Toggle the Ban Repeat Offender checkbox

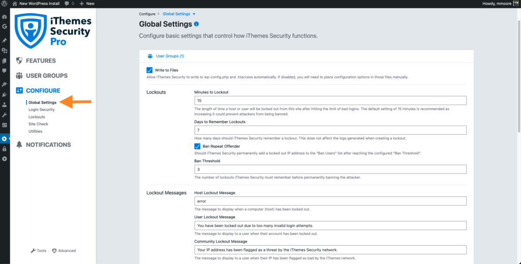(197, 146)
